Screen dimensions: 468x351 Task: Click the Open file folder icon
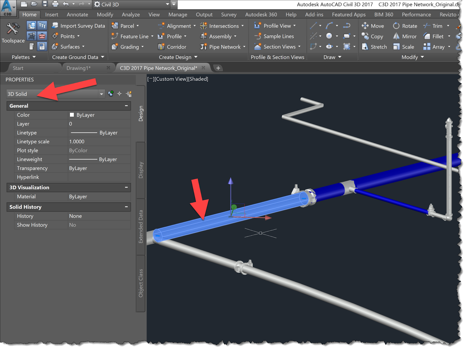tap(34, 4)
